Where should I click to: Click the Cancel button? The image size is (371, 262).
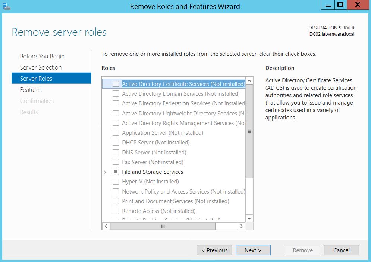click(x=342, y=250)
